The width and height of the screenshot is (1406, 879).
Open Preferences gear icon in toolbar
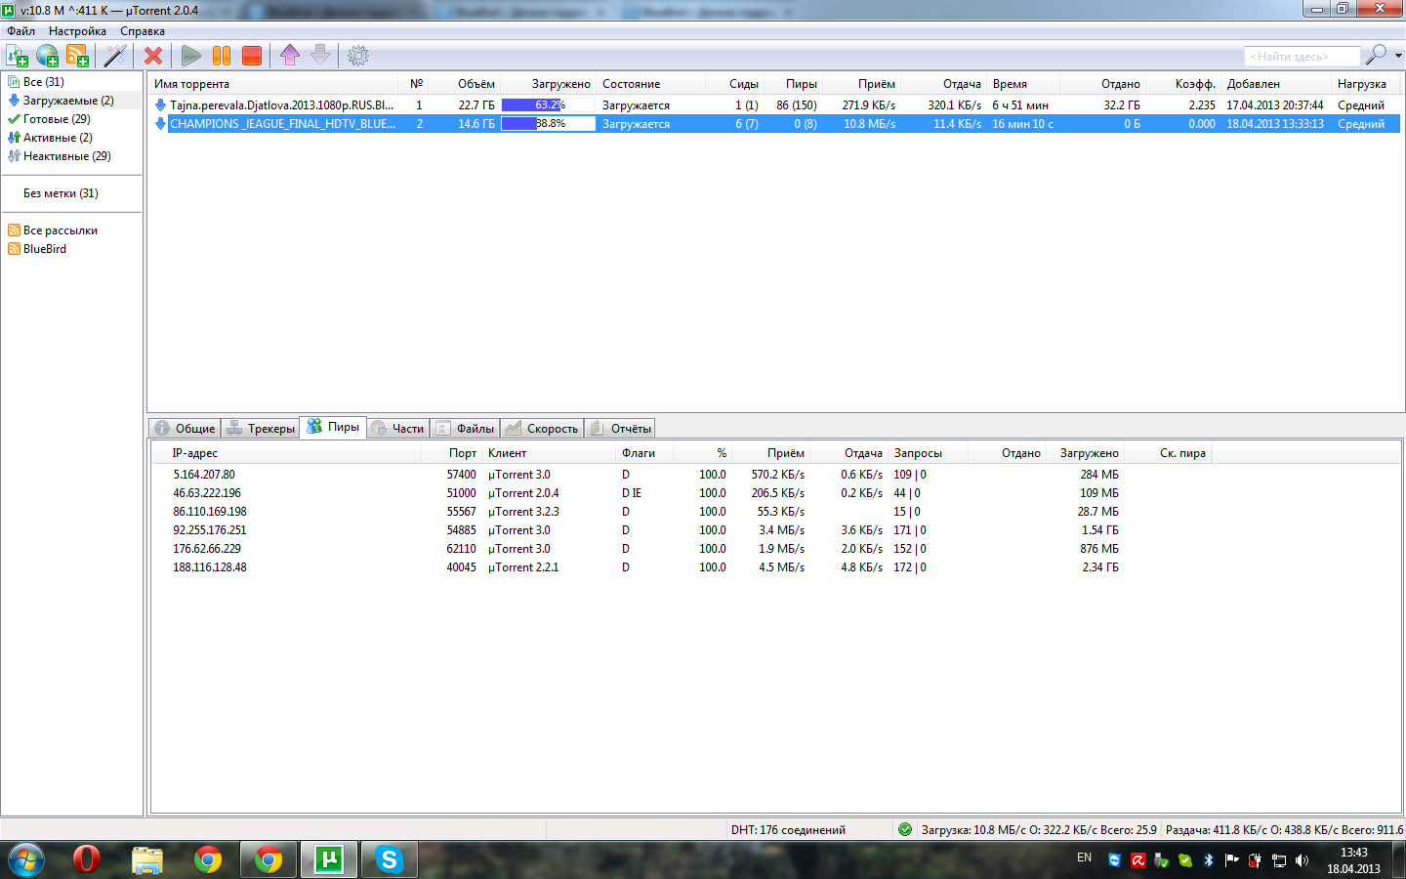(x=358, y=56)
